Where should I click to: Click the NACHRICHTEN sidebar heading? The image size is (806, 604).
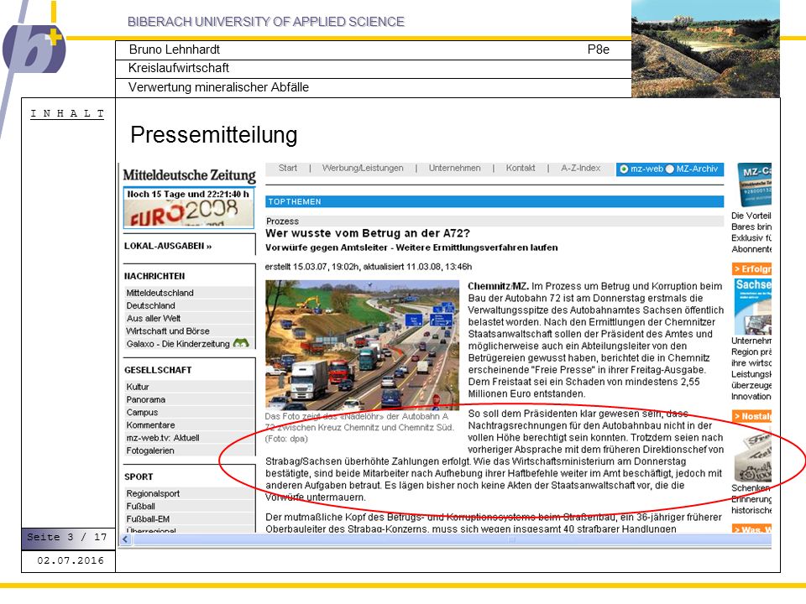coord(154,276)
